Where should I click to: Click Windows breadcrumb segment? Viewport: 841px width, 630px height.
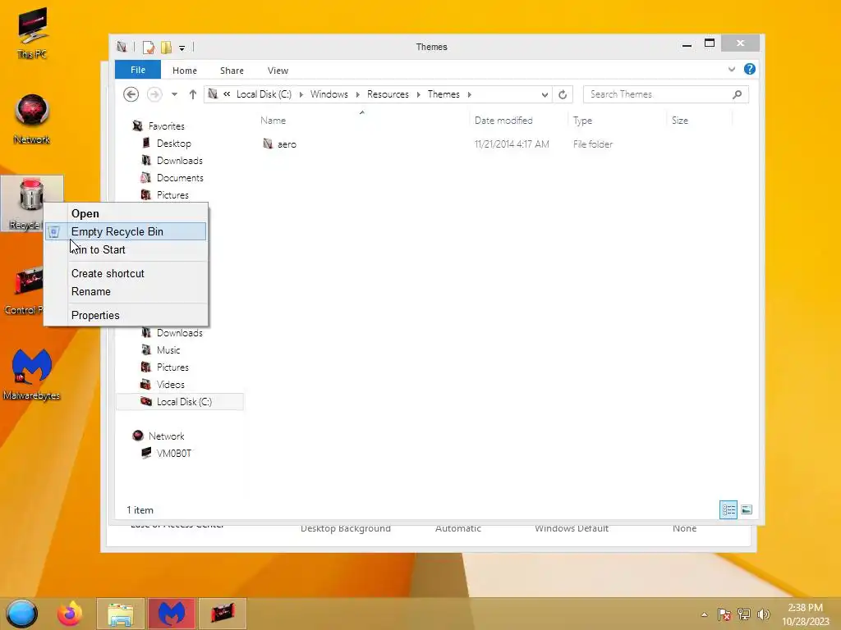[x=329, y=94]
